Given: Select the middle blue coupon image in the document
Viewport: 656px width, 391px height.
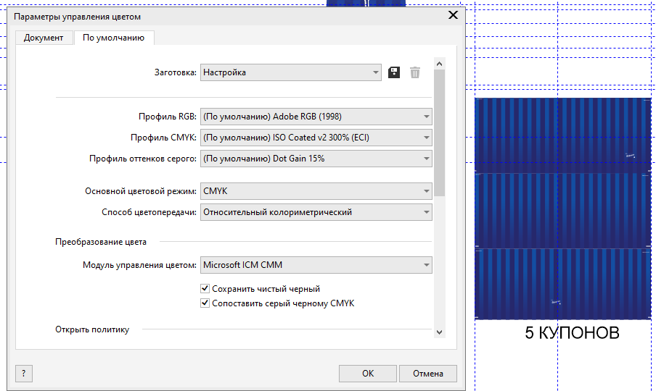Looking at the screenshot, I should click(562, 210).
